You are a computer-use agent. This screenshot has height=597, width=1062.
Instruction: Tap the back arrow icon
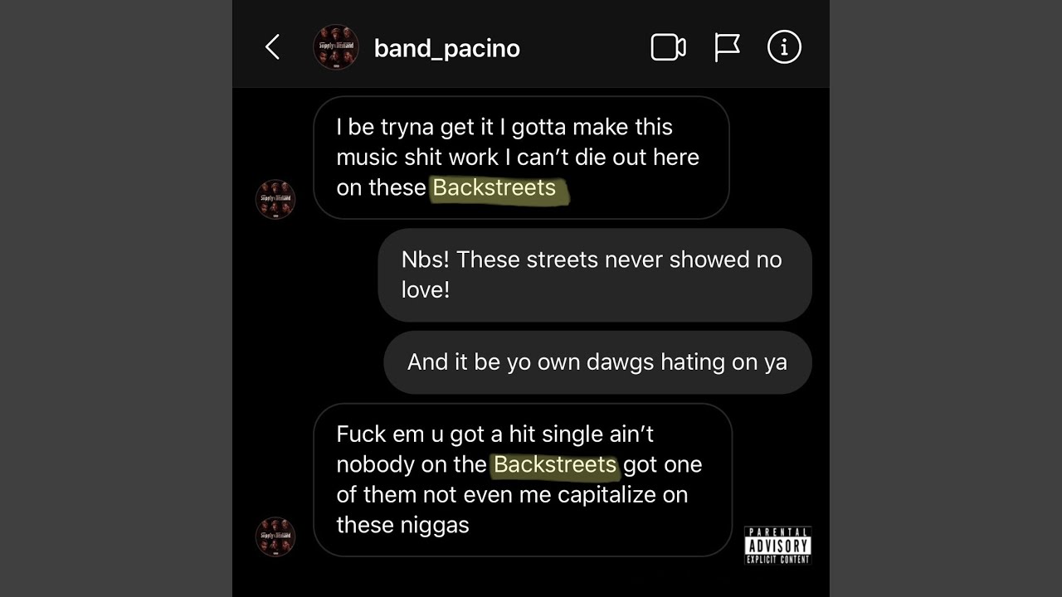[x=272, y=47]
